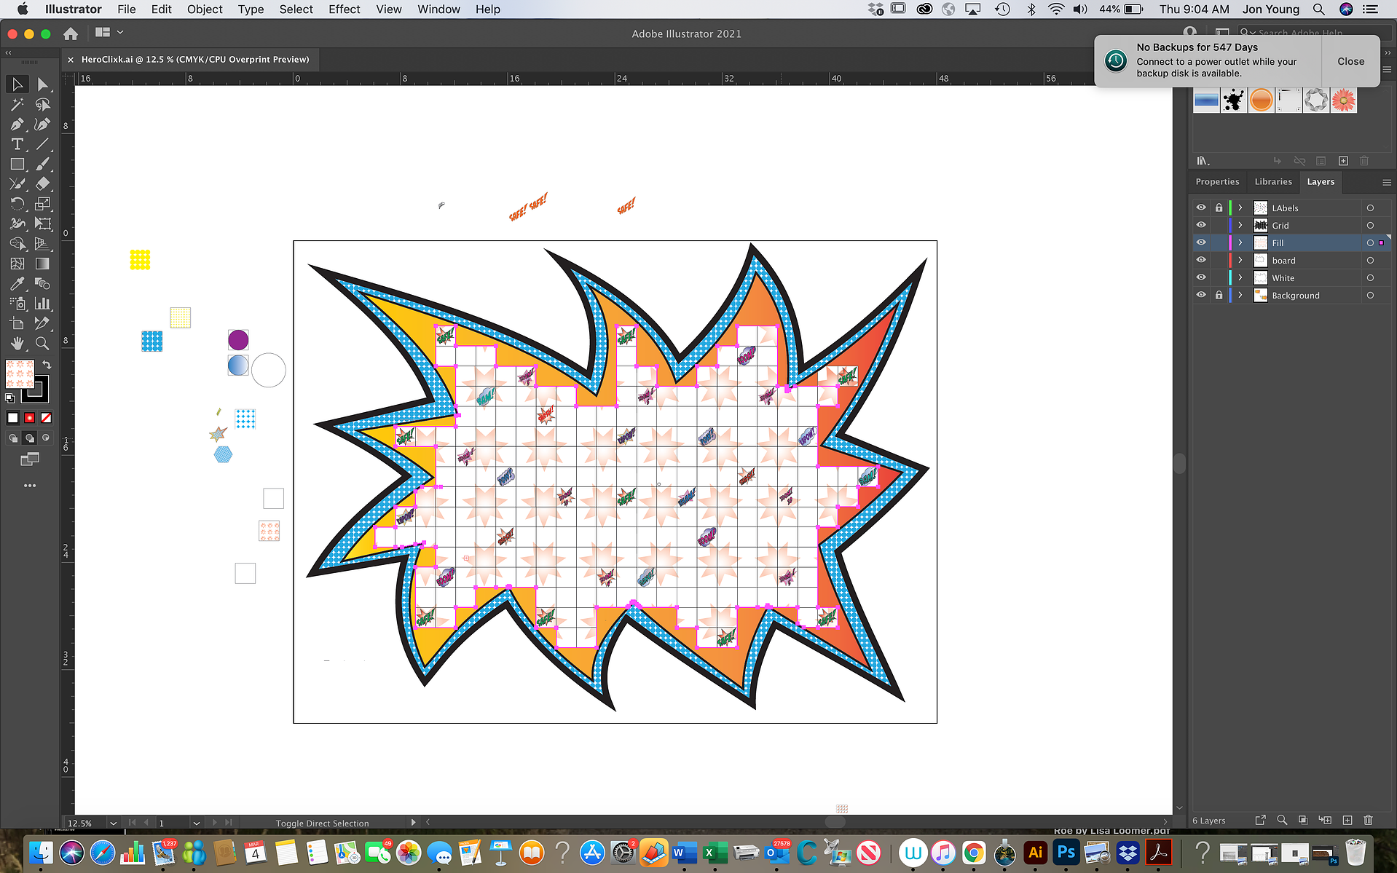Image resolution: width=1397 pixels, height=873 pixels.
Task: Choose the Lasso tool
Action: 43,105
